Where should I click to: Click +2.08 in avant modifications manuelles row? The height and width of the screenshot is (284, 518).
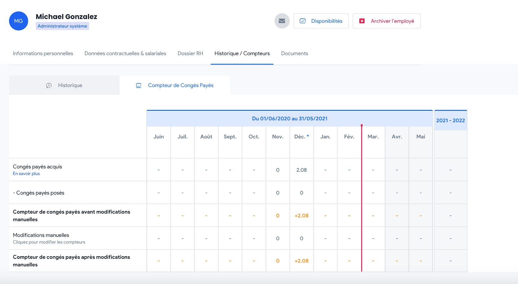pyautogui.click(x=301, y=216)
